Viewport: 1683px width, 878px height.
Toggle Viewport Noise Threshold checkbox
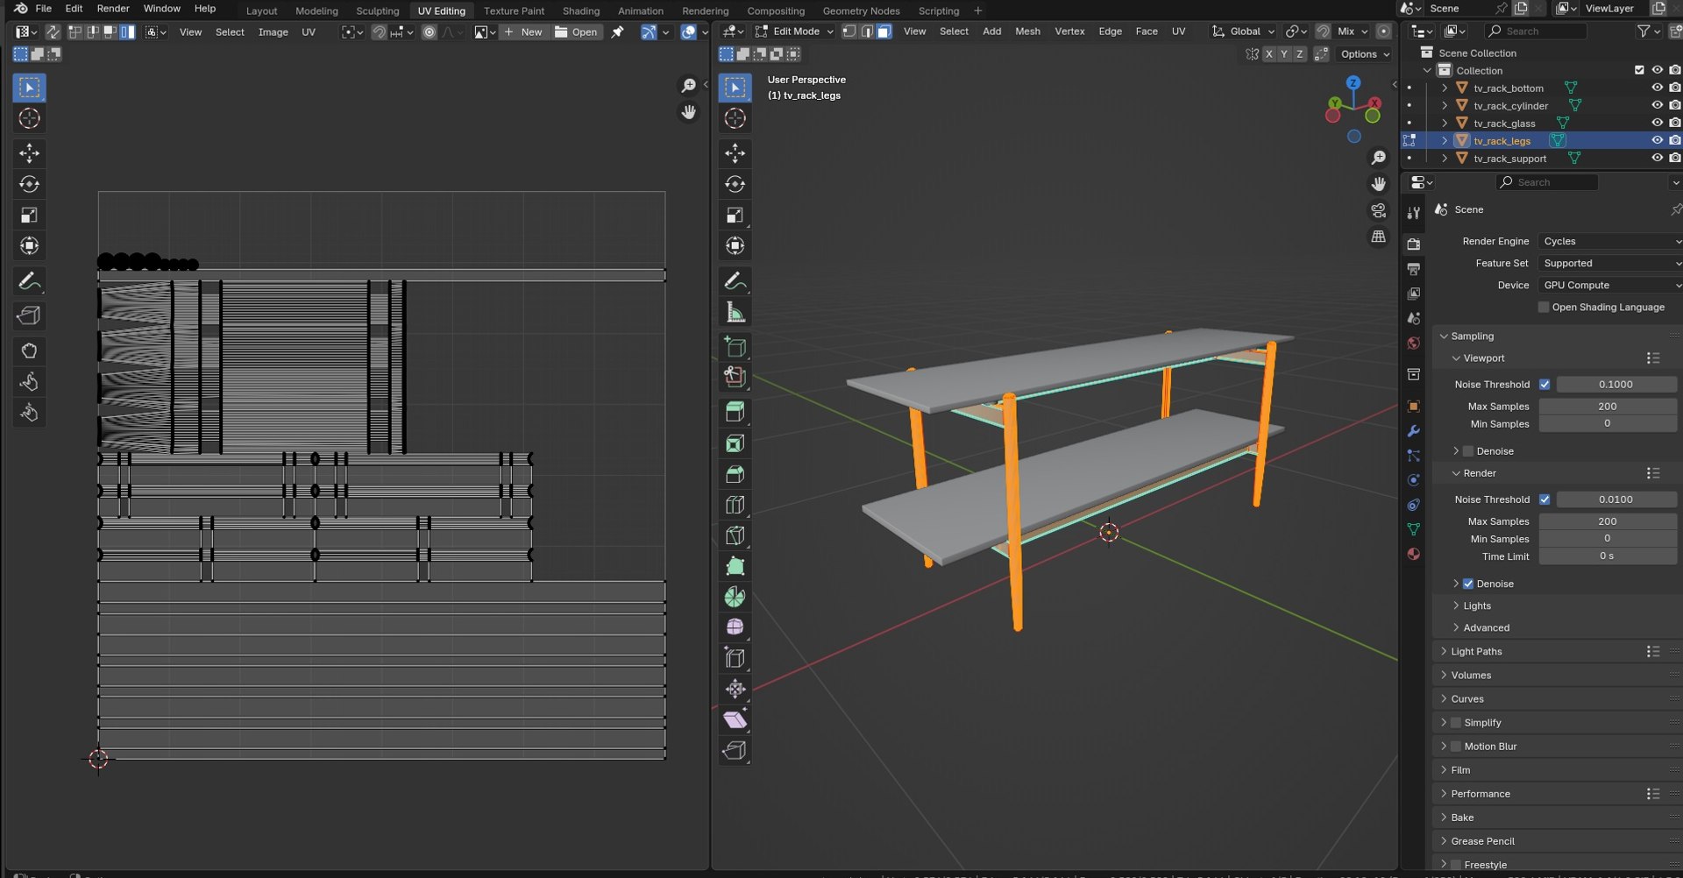[x=1545, y=385]
